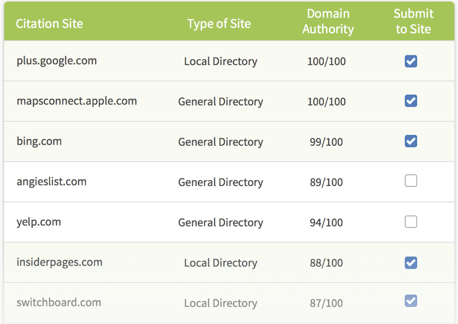Sort by the Citation Site column
This screenshot has width=458, height=324.
point(49,24)
